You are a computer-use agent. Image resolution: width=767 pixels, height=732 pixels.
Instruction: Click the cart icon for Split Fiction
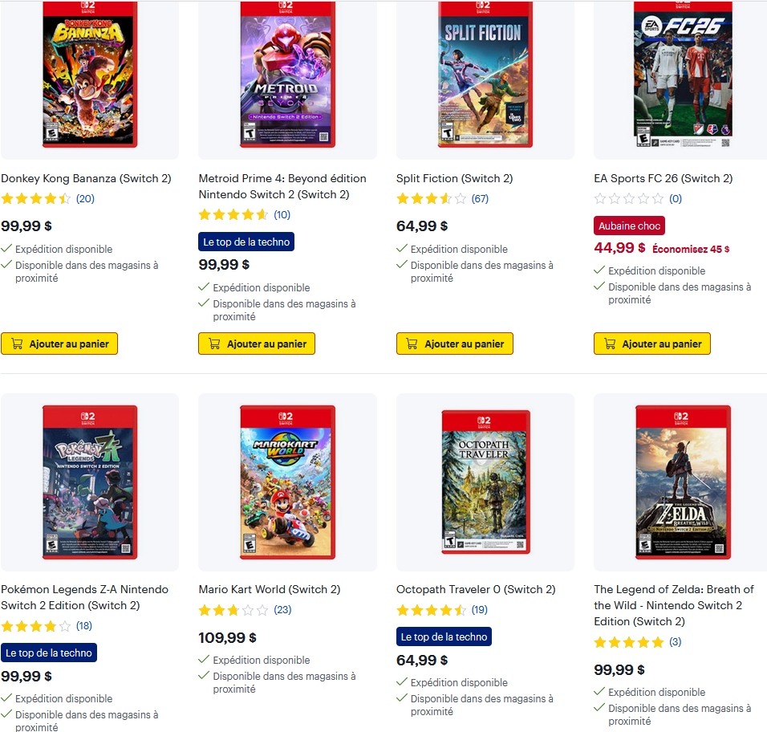412,344
